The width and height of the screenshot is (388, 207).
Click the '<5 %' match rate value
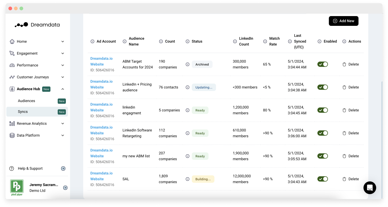[267, 87]
